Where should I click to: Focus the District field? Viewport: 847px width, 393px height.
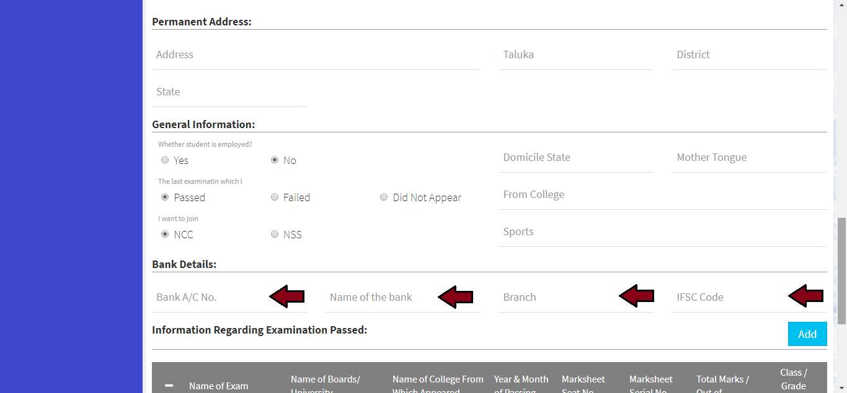[749, 55]
